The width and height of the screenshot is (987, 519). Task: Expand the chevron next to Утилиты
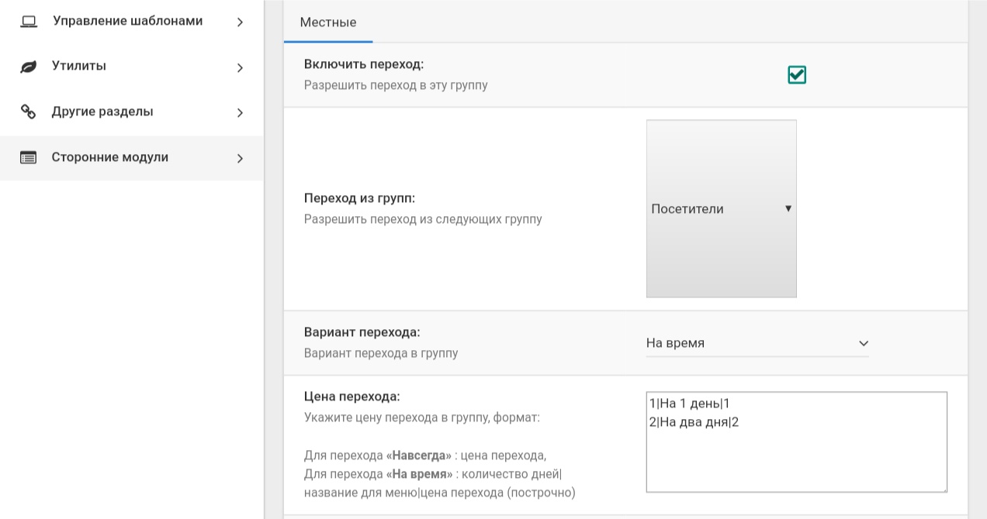[240, 68]
